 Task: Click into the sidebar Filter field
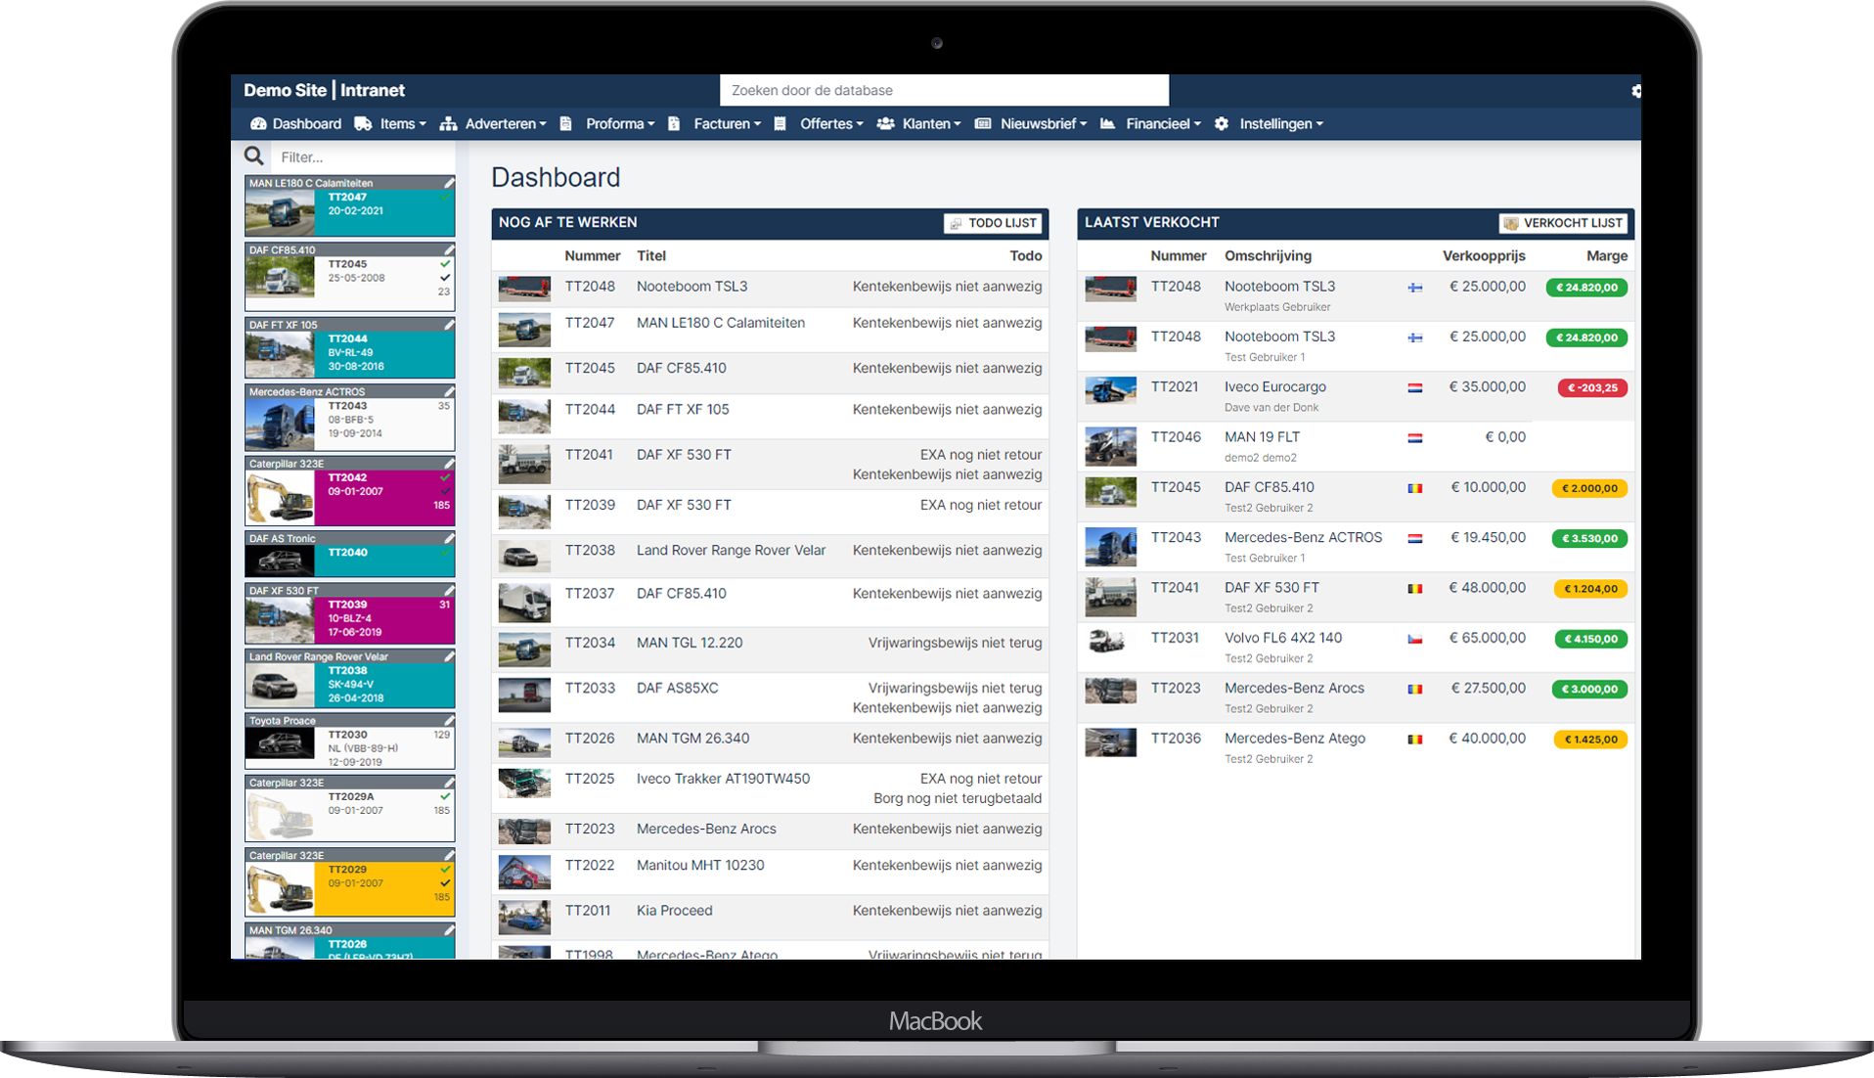(364, 157)
